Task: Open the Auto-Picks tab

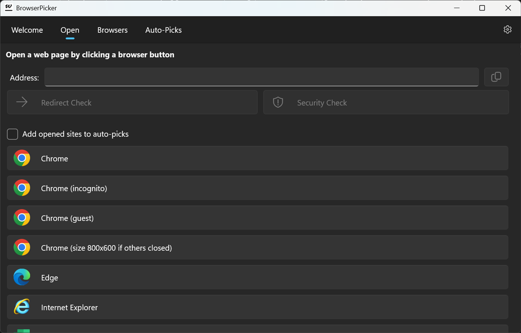Action: click(163, 30)
